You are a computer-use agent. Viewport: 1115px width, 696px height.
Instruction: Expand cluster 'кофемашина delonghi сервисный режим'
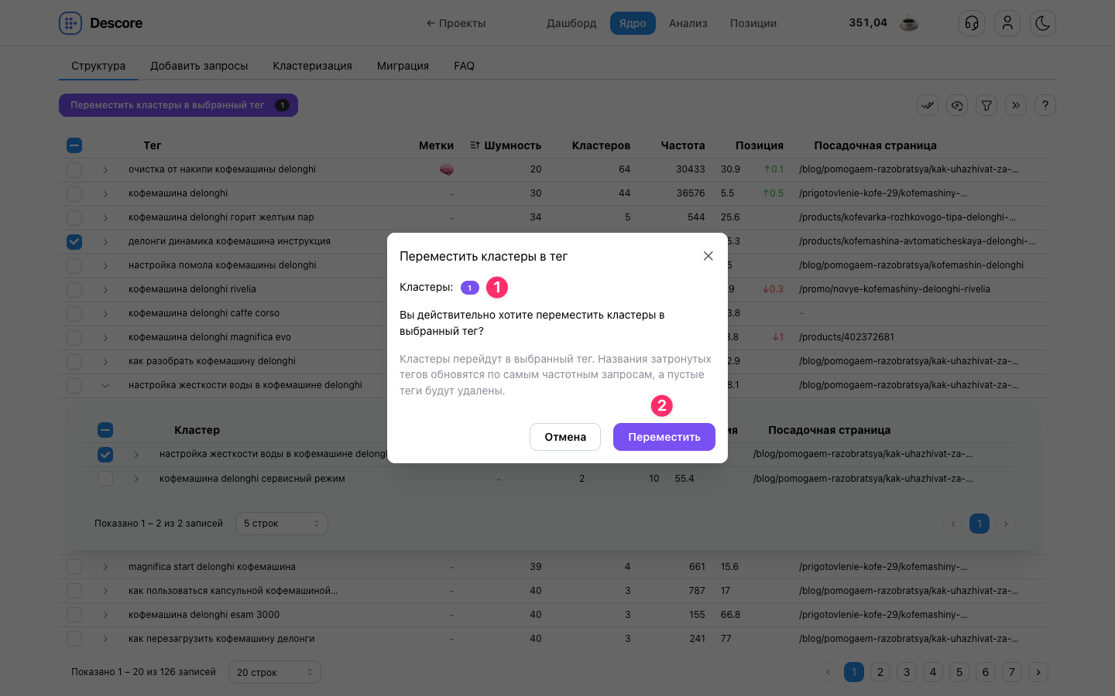pos(136,479)
